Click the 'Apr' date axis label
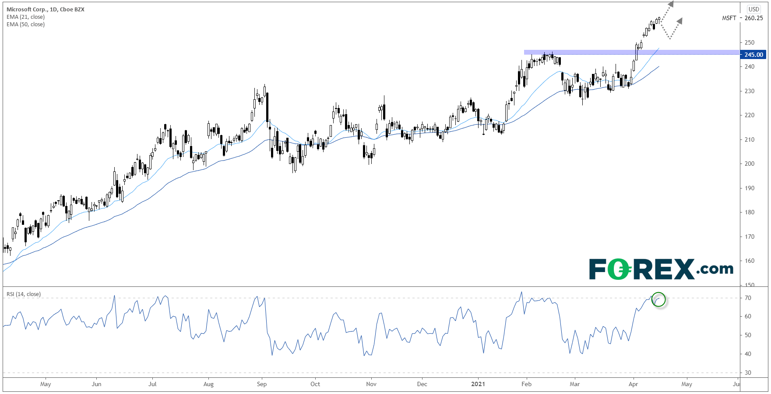Image resolution: width=771 pixels, height=394 pixels. tap(633, 384)
